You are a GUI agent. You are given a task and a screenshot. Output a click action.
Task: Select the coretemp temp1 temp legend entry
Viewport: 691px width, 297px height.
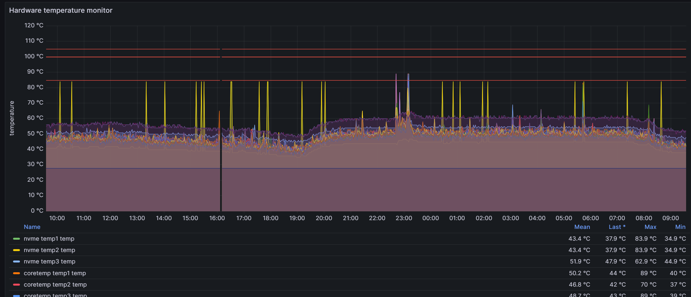click(55, 273)
